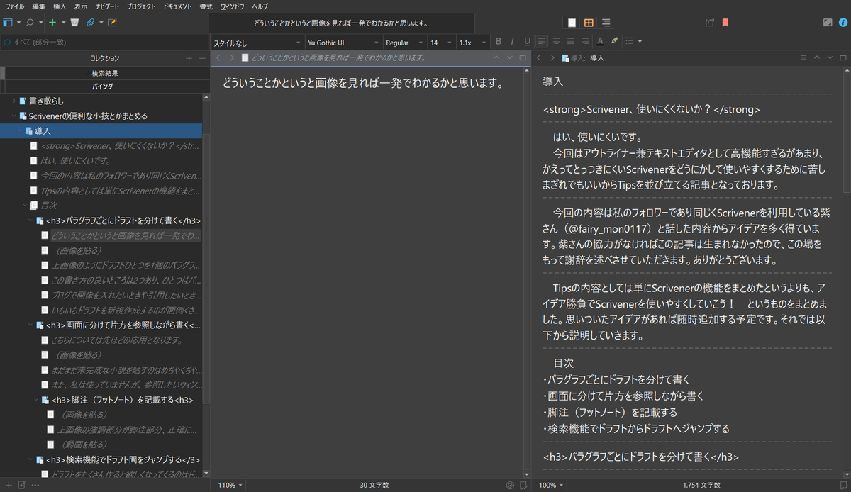
Task: Move item to Trash icon
Action: point(74,23)
